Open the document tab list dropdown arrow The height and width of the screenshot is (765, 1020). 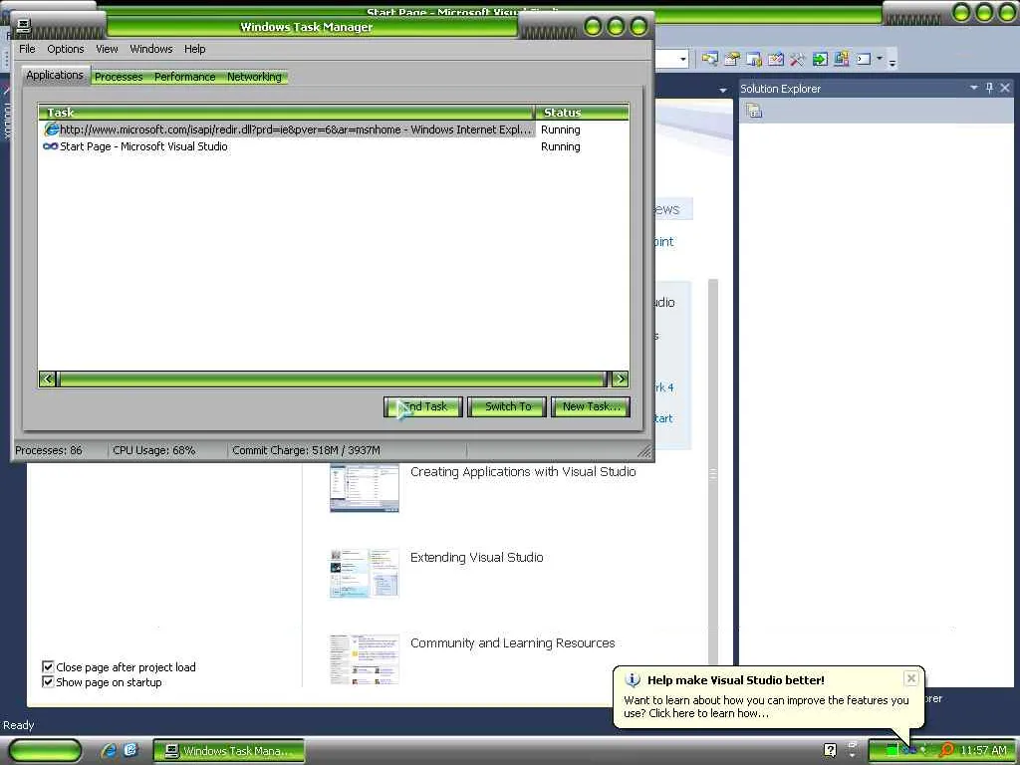tap(723, 91)
